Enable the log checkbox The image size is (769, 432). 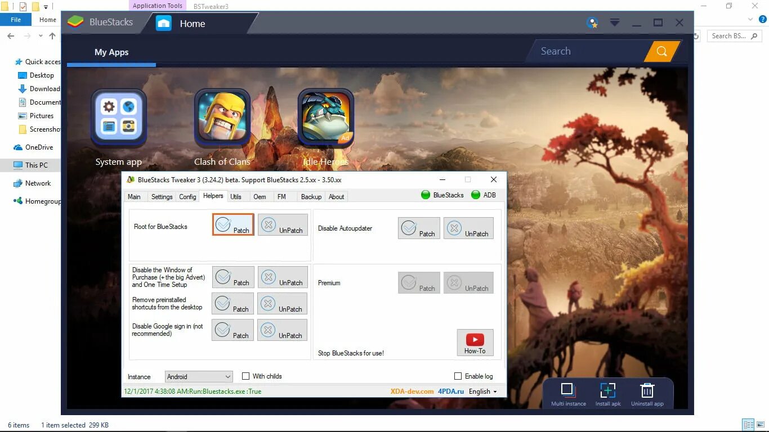(x=458, y=376)
